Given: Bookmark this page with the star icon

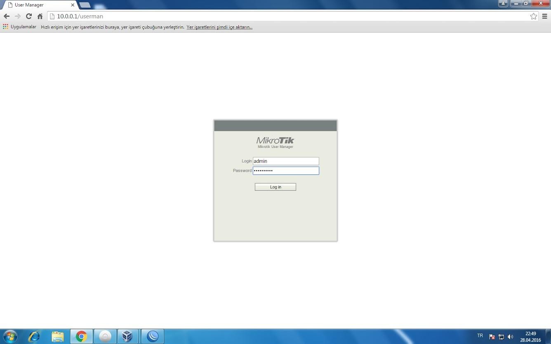Looking at the screenshot, I should coord(534,16).
